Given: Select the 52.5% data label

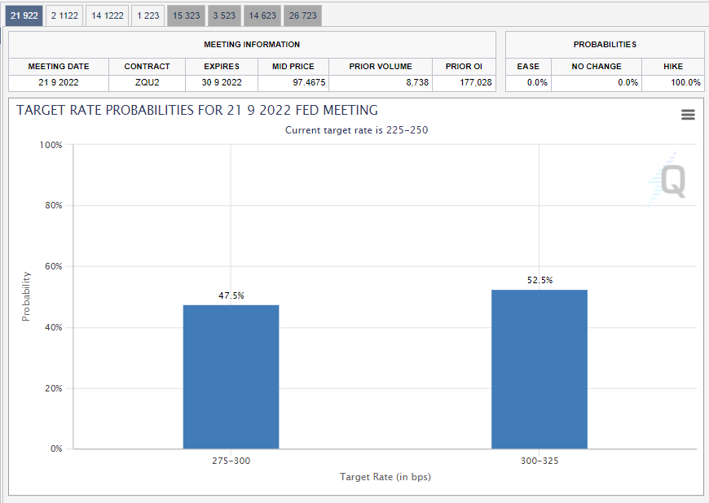Looking at the screenshot, I should pyautogui.click(x=539, y=281).
